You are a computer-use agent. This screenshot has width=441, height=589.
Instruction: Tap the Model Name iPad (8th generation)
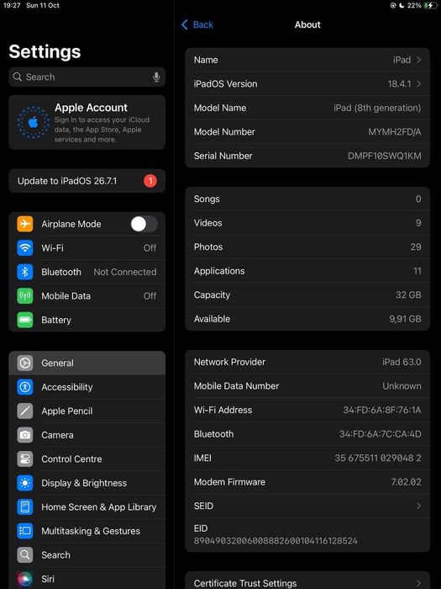point(377,108)
